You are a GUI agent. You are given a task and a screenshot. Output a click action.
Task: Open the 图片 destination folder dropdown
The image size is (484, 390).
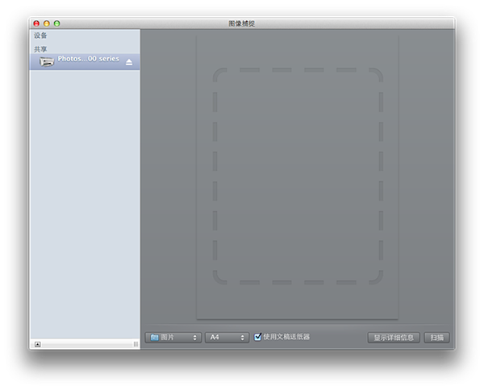[173, 338]
